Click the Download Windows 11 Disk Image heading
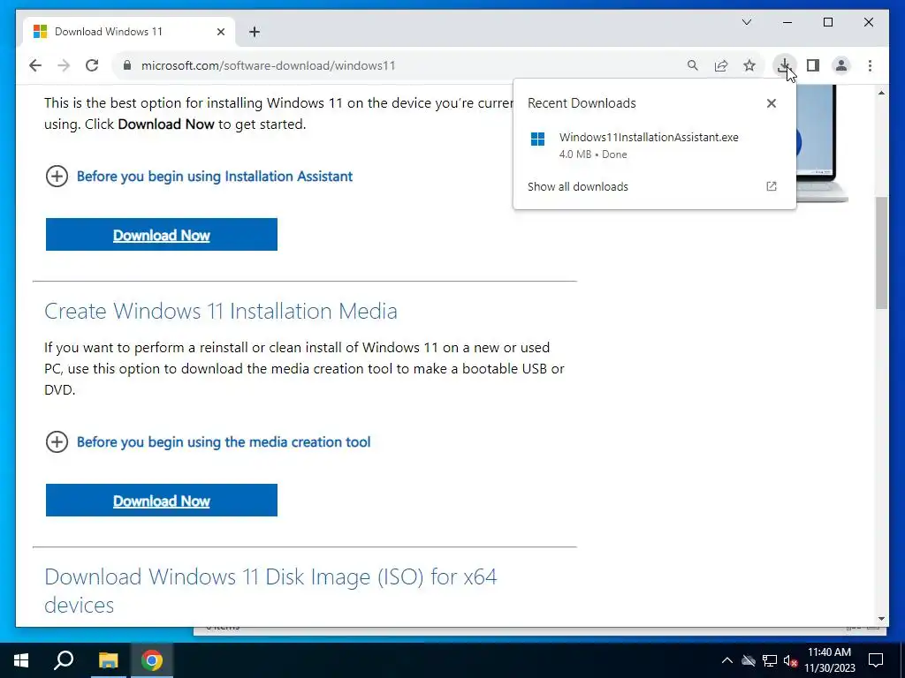 tap(270, 591)
